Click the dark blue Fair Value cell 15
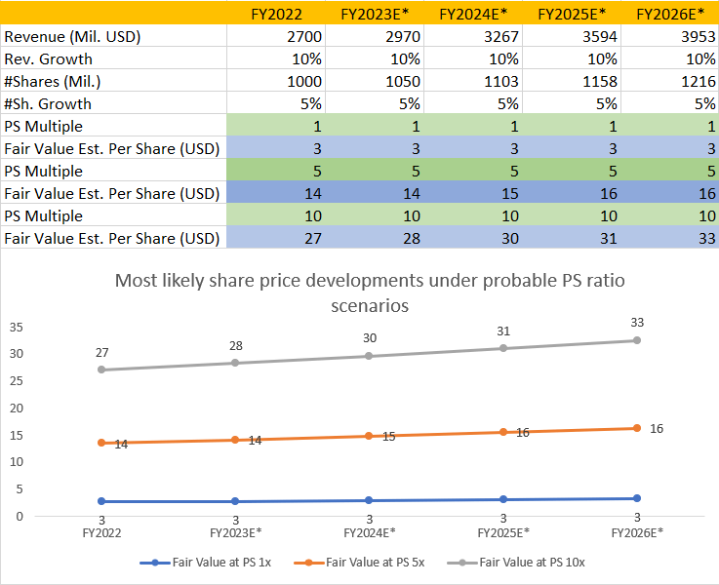719x585 pixels. pyautogui.click(x=474, y=193)
